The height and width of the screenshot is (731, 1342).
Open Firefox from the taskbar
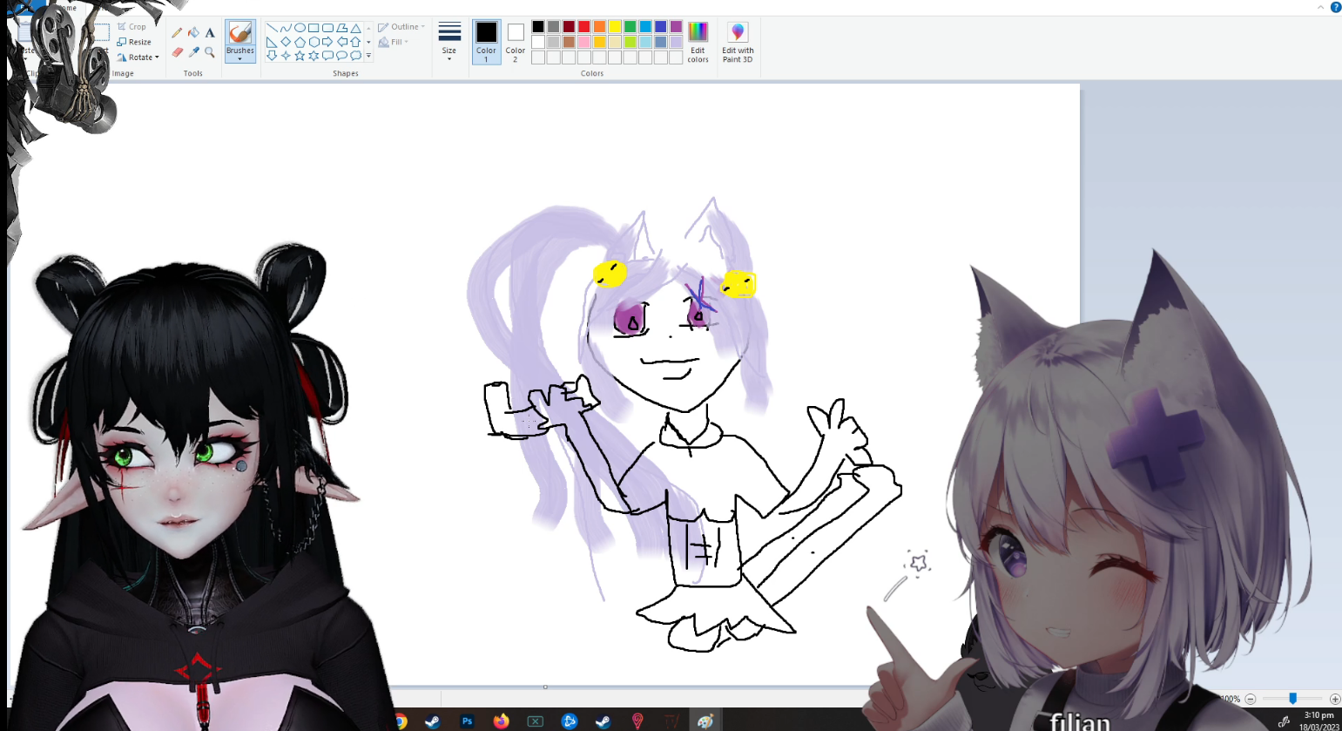(x=501, y=721)
